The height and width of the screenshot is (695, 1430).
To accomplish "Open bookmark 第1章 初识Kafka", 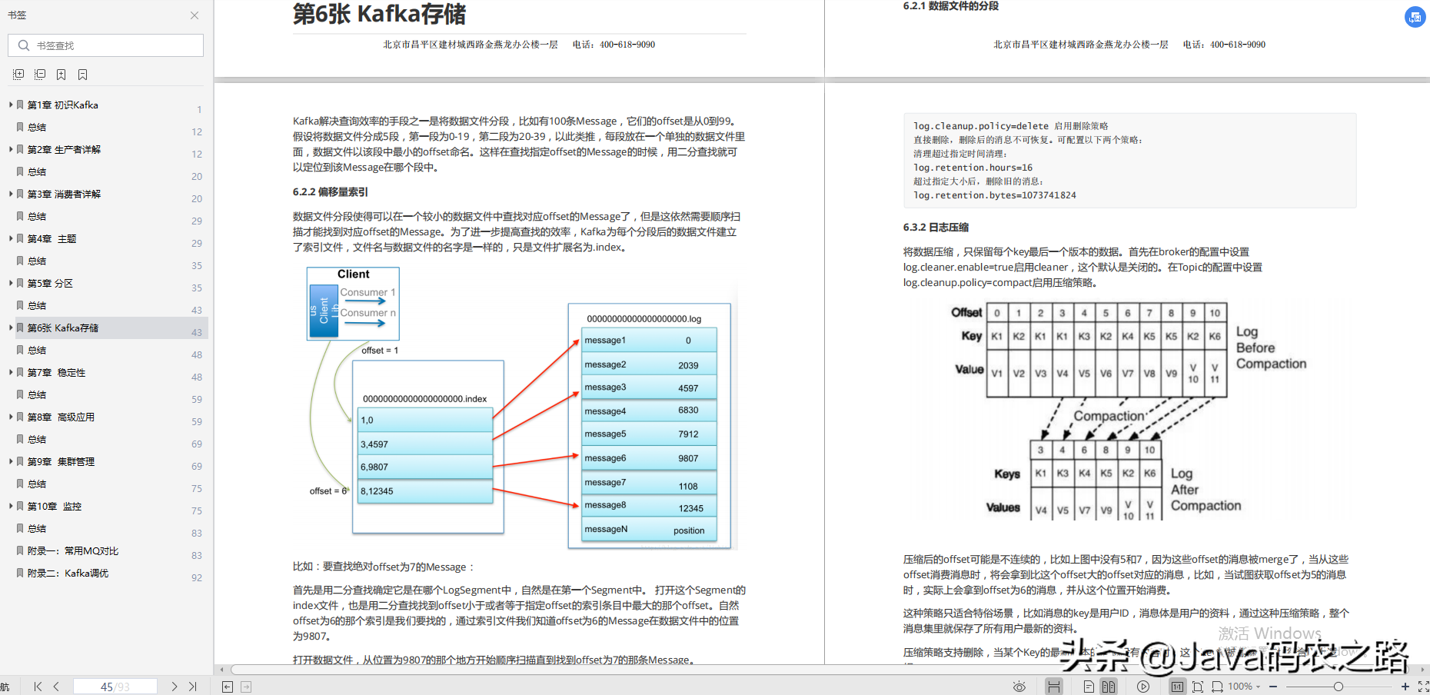I will [63, 105].
